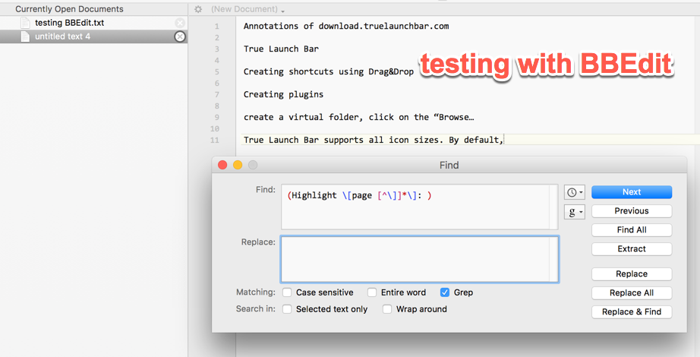Screen dimensions: 700x357
Task: Open the gear settings icon above editor
Action: [x=198, y=9]
